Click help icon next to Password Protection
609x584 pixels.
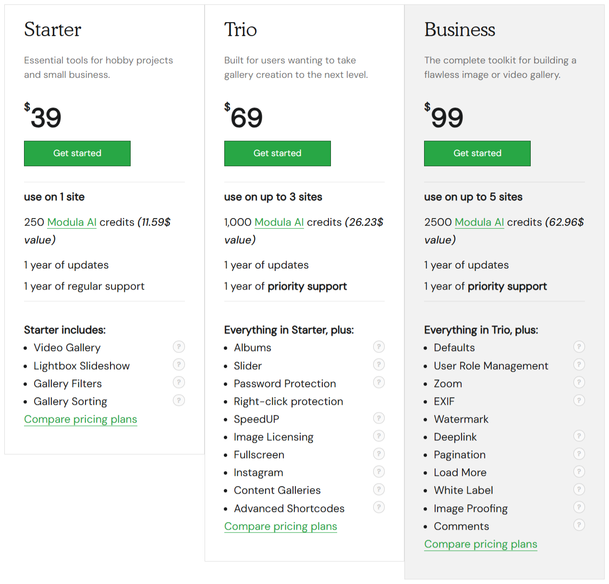[379, 382]
